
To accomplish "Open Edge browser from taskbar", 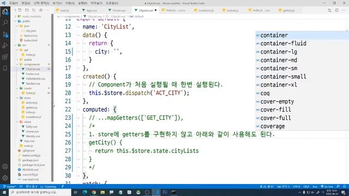I will (x=85, y=192).
